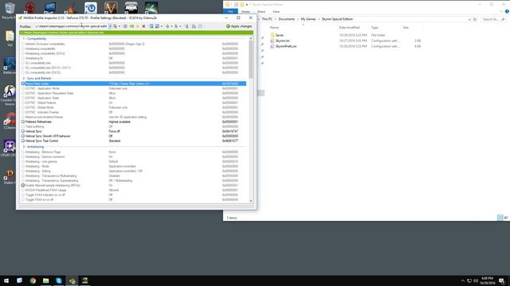Click the last toolbar icon before Apply changes
Image resolution: width=510 pixels, height=286 pixels.
pos(200,26)
